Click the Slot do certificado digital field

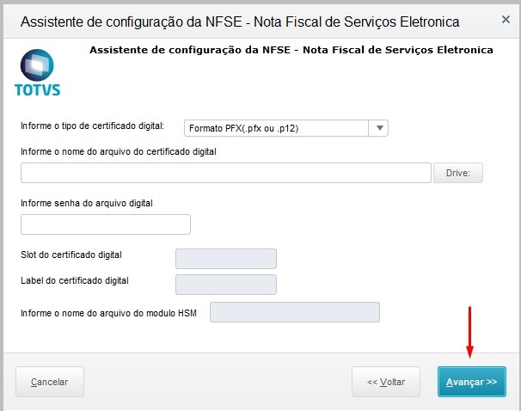click(225, 259)
